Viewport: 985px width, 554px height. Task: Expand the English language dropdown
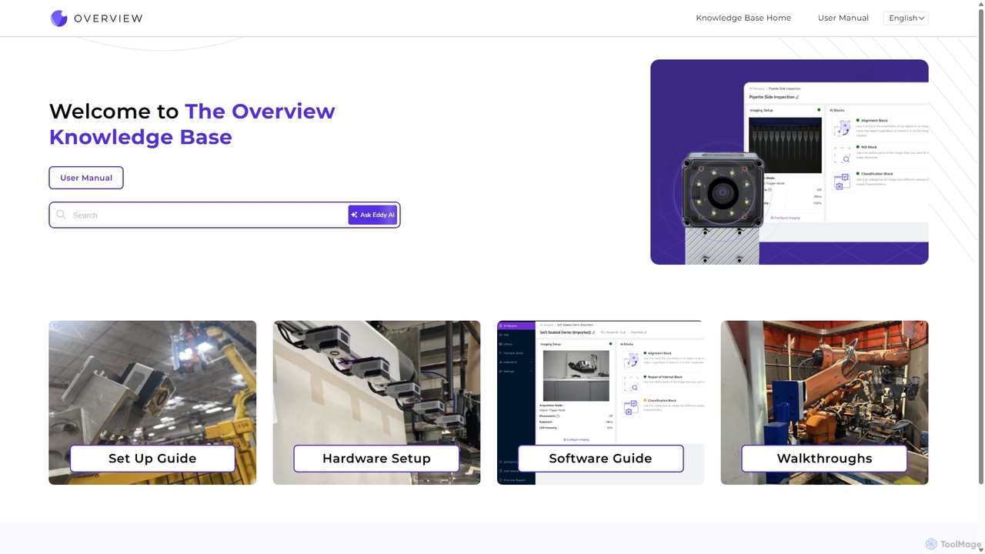point(906,18)
